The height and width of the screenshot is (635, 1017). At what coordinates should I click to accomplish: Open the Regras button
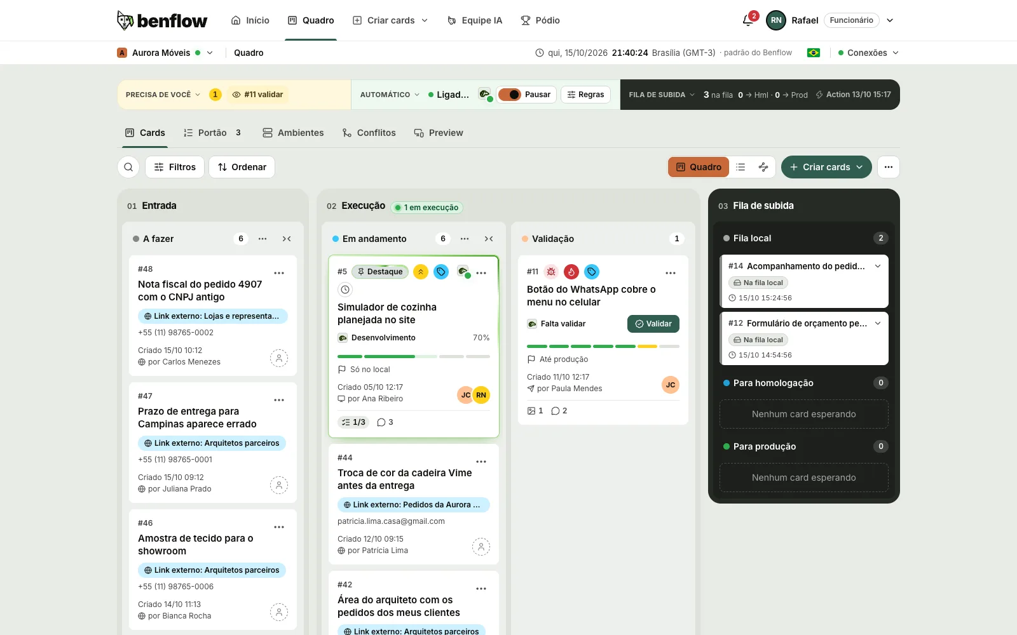tap(585, 95)
